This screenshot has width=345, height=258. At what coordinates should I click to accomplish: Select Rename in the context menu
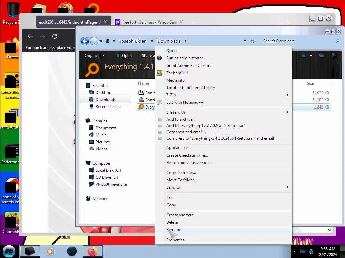pyautogui.click(x=224, y=230)
